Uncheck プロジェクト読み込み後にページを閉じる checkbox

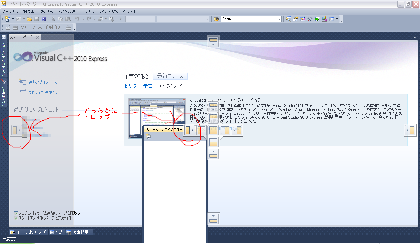click(16, 213)
